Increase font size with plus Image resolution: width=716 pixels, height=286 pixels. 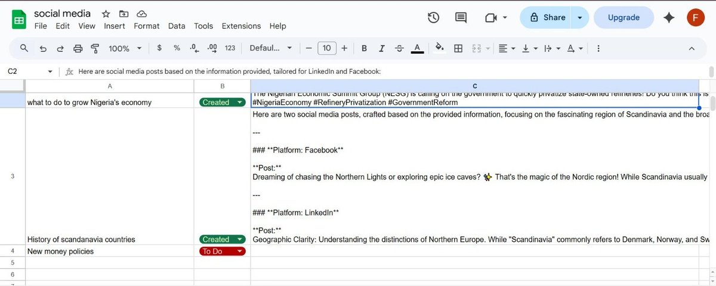coord(344,48)
